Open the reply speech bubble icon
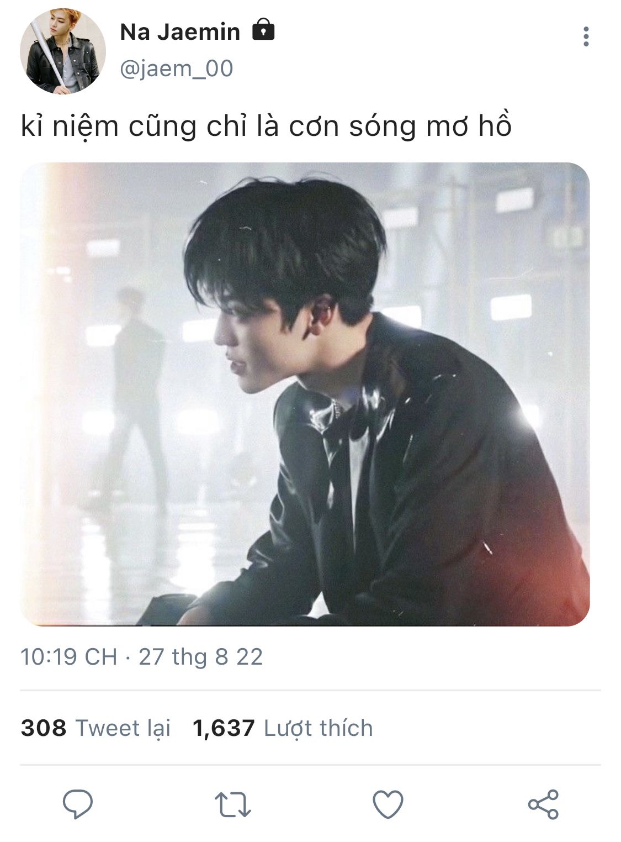This screenshot has height=842, width=621. pos(78,803)
